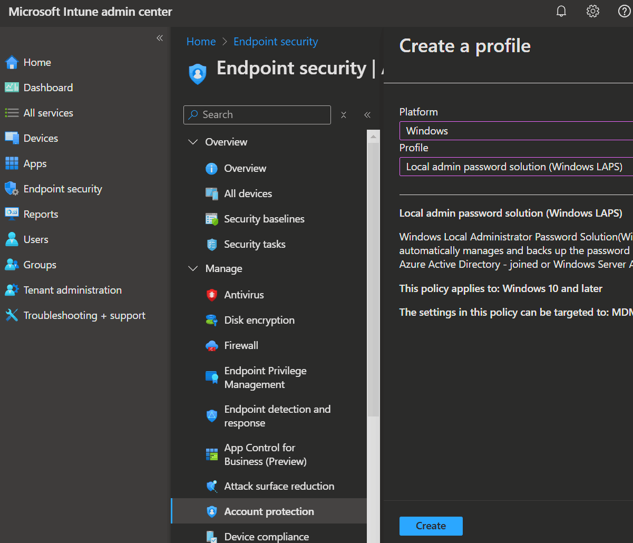
Task: Focus the blade Search field
Action: 257,115
